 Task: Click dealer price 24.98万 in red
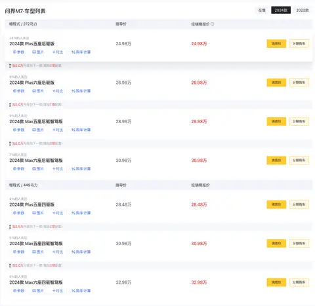(x=199, y=44)
